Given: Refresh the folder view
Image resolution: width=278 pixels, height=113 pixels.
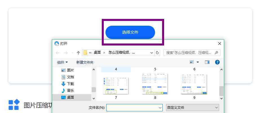Looking at the screenshot, I should pos(157,53).
